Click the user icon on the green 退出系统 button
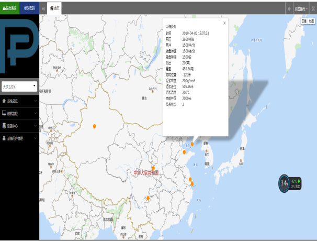The width and height of the screenshot is (317, 241). (4, 8)
